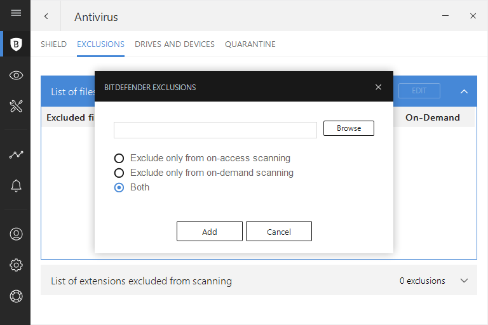Click the Cancel button
This screenshot has width=488, height=325.
tap(279, 231)
